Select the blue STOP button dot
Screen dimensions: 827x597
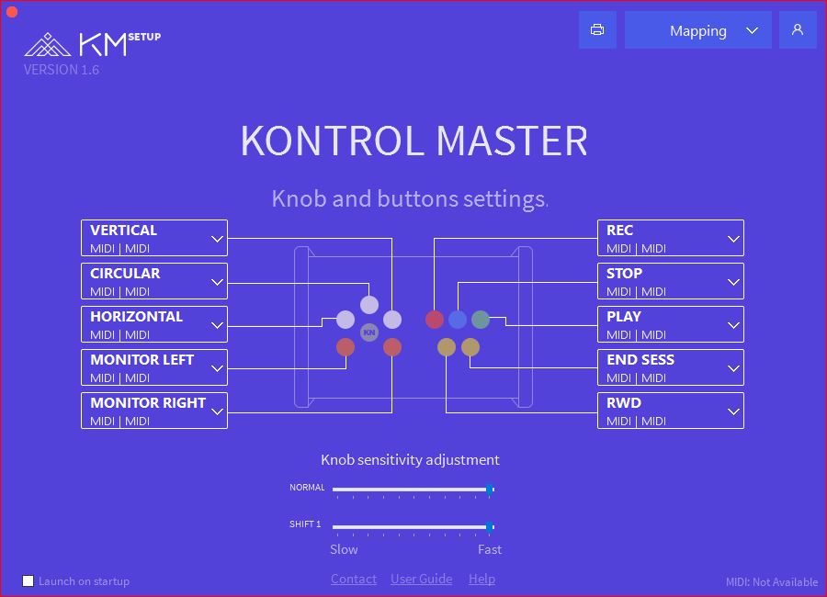(x=458, y=319)
